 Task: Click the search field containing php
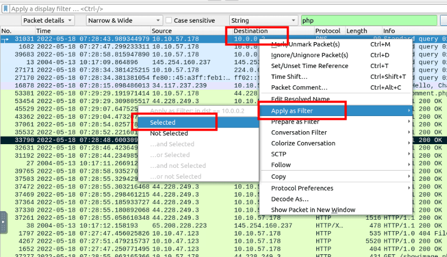pos(373,21)
